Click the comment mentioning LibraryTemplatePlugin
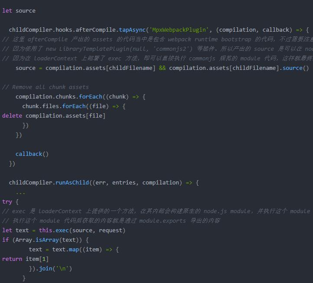Image resolution: width=313 pixels, height=283 pixels. click(157, 49)
